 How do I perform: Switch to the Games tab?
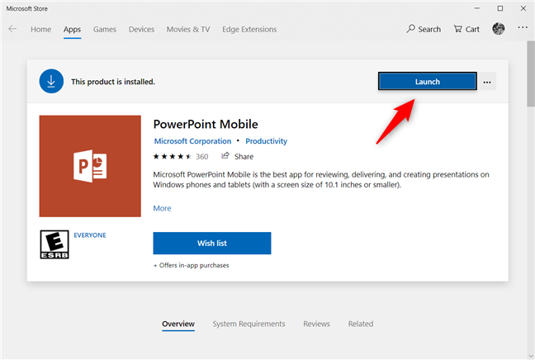pos(105,29)
